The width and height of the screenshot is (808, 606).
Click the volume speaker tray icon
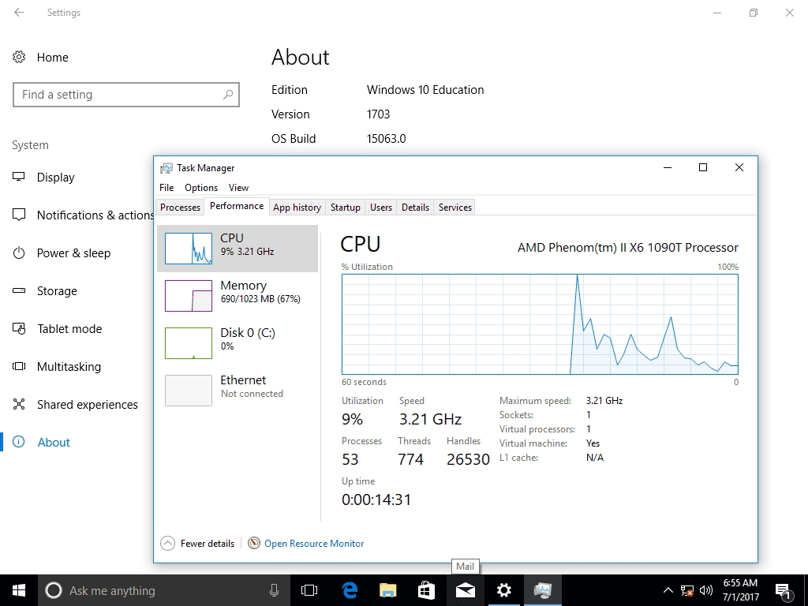[x=706, y=590]
